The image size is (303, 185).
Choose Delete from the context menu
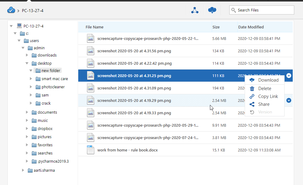tap(265, 88)
